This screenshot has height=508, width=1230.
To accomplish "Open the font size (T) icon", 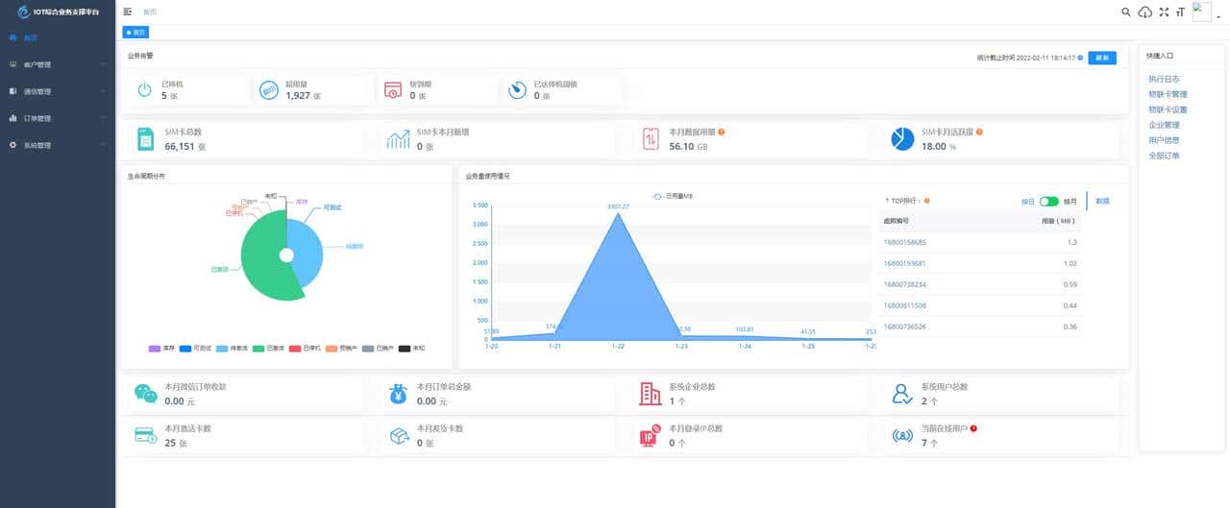I will pos(1180,12).
